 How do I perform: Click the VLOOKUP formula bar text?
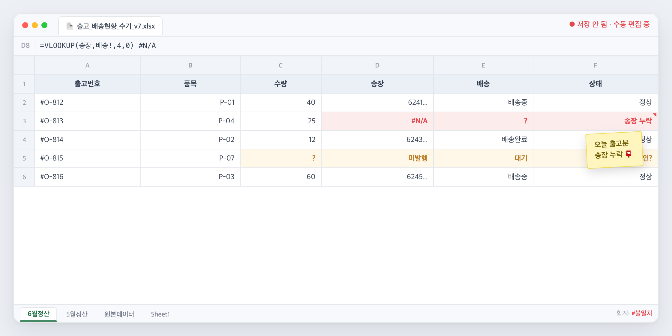(x=98, y=46)
